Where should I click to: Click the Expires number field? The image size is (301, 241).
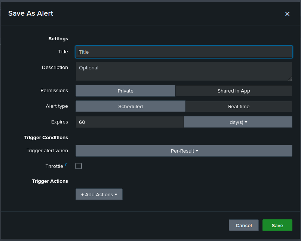tap(130, 122)
